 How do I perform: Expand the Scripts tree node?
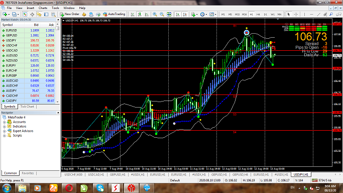coord(4,136)
